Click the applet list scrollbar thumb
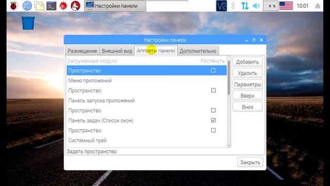 pyautogui.click(x=229, y=78)
